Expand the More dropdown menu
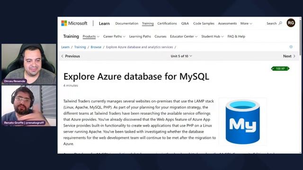This screenshot has height=170, width=303. click(x=246, y=24)
